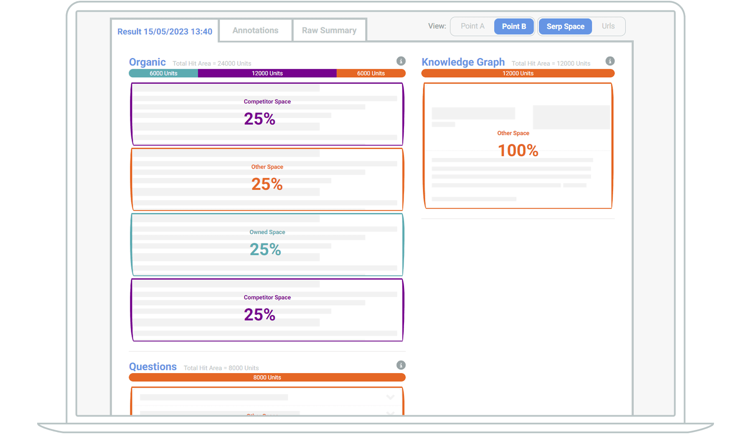Open the Knowledge Graph info icon
This screenshot has width=752, height=434.
[610, 61]
